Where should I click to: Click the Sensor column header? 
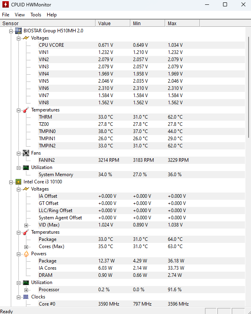(48, 23)
